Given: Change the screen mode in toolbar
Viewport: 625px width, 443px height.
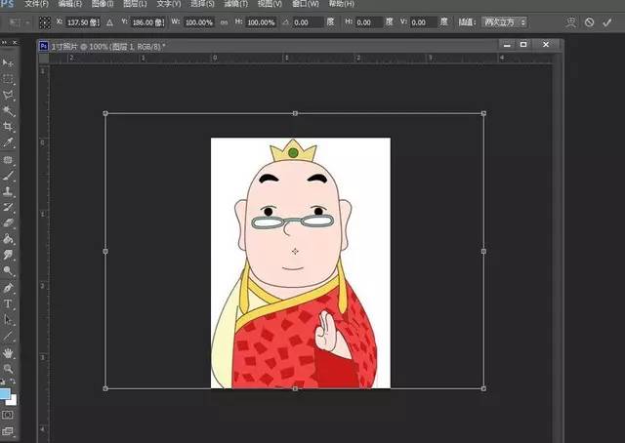Looking at the screenshot, I should (8, 431).
